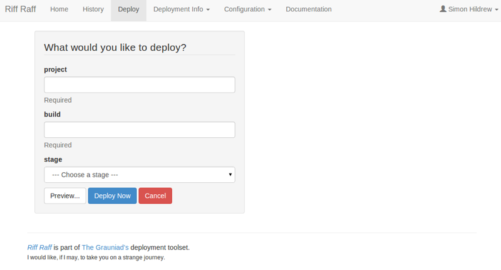501x270 pixels.
Task: Expand the Configuration dropdown menu
Action: pyautogui.click(x=247, y=9)
